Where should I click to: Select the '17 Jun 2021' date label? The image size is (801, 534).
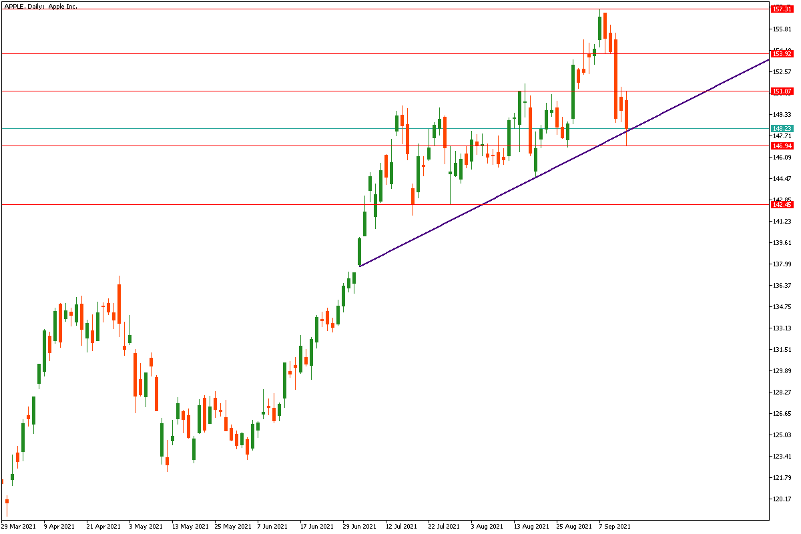(316, 526)
